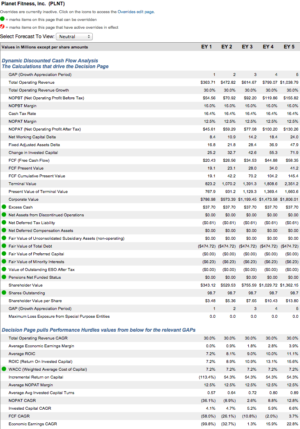
Task: Click EY 1 FCF CAGR value (58.0%)
Action: [x=208, y=416]
